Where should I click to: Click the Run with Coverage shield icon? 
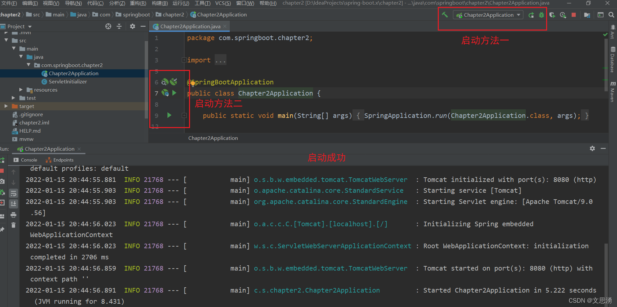click(x=552, y=15)
